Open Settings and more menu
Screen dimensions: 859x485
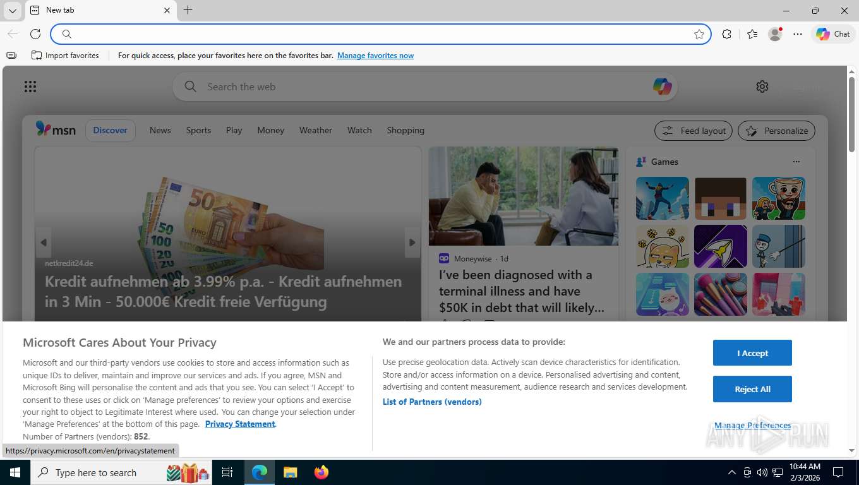[798, 34]
